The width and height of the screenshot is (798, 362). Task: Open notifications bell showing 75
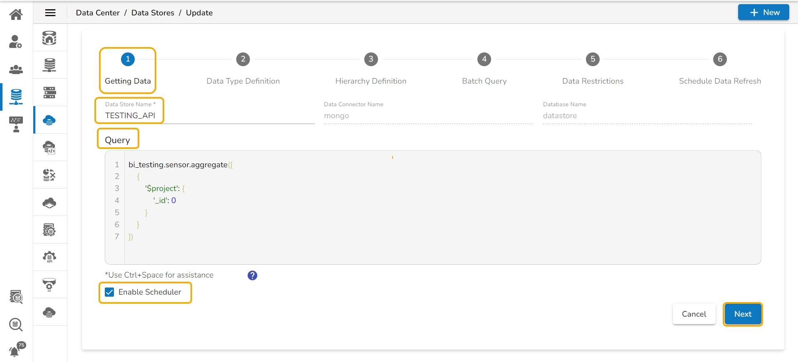tap(17, 350)
